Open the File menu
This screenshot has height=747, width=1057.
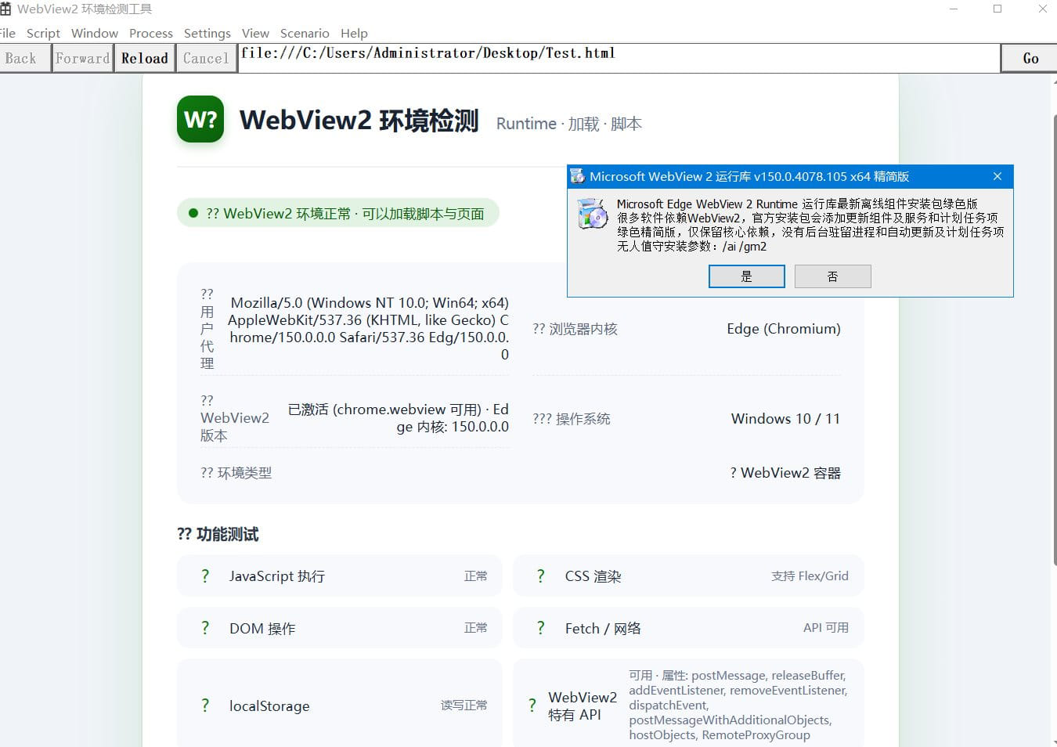(7, 33)
